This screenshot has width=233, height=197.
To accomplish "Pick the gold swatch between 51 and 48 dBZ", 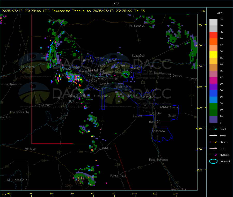I will pos(213,61).
